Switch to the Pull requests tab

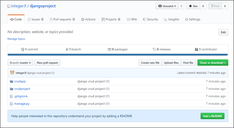(x=62, y=19)
